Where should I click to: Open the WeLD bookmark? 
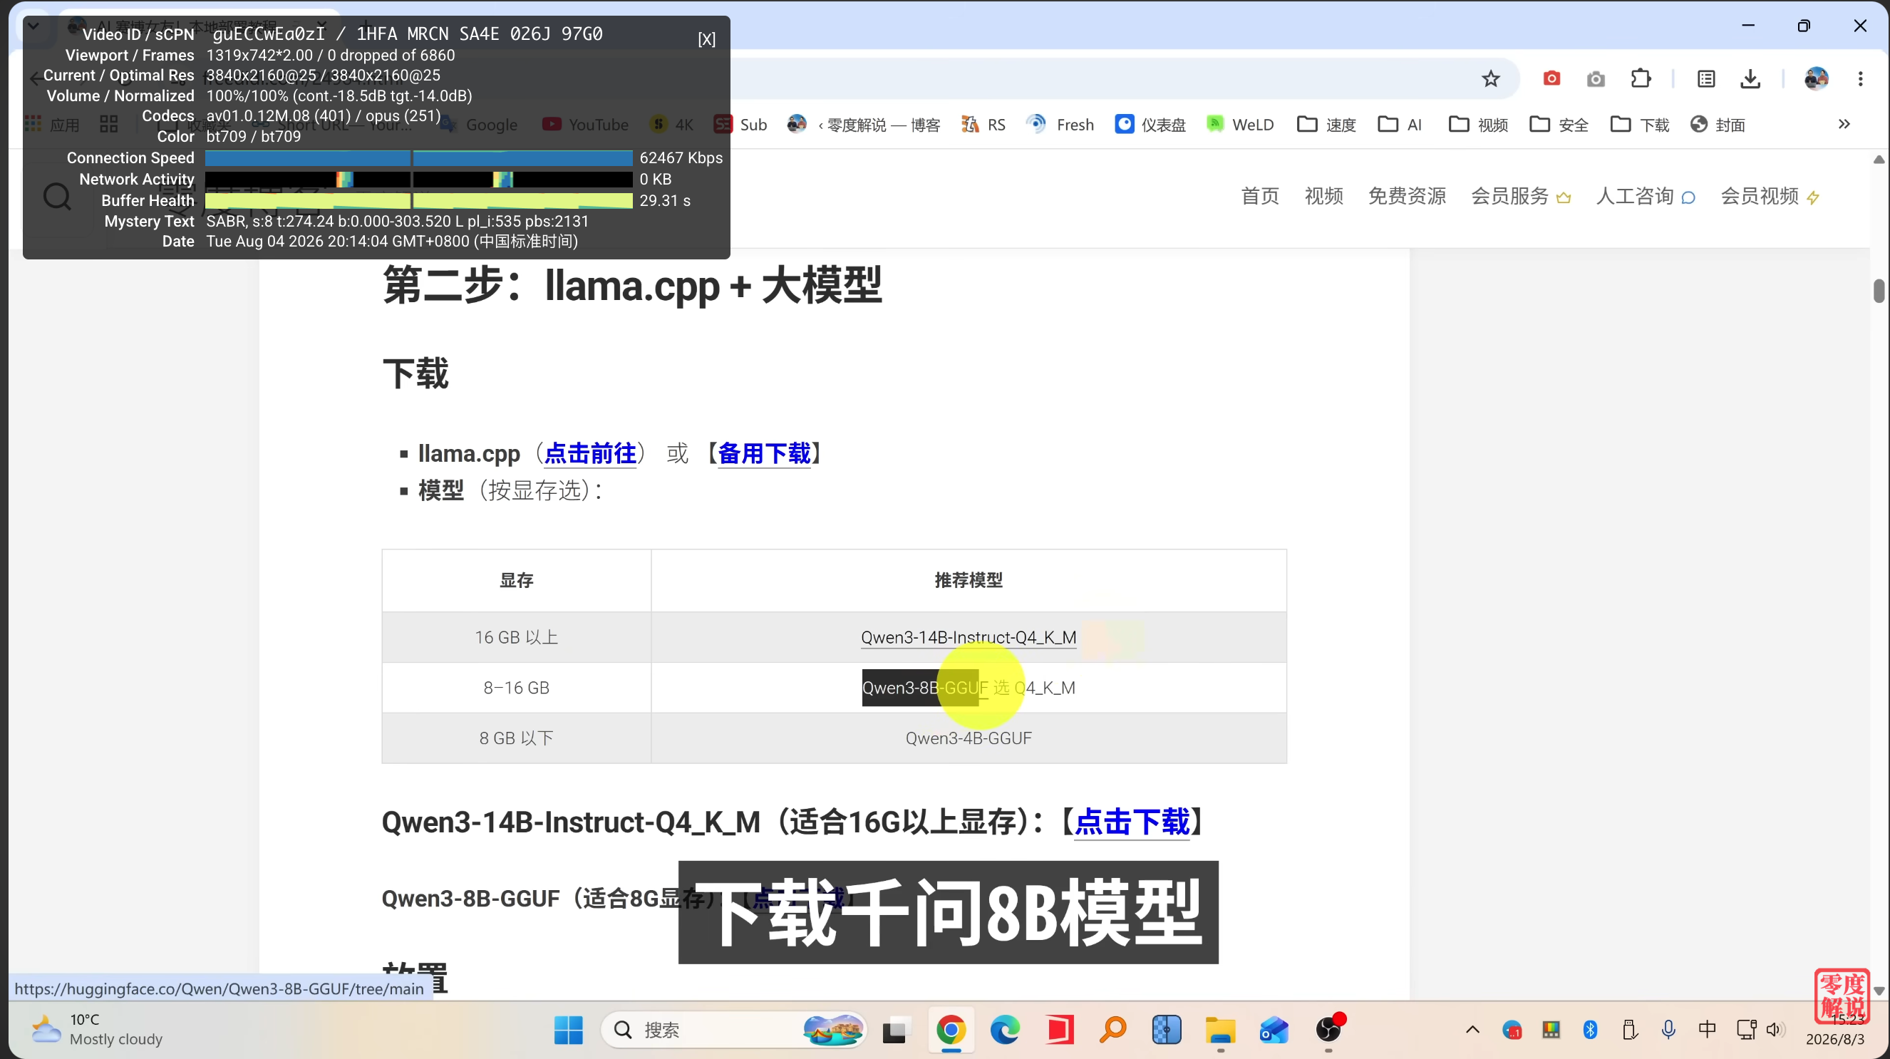point(1240,125)
